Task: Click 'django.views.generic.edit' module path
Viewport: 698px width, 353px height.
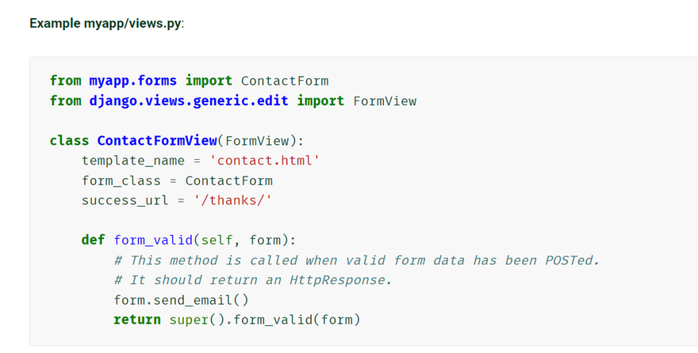Action: pos(189,101)
